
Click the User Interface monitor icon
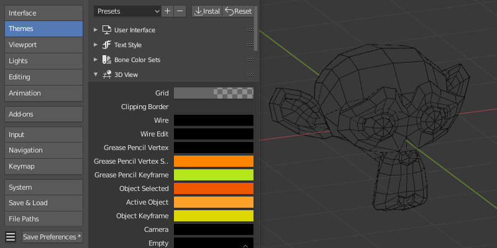tap(107, 30)
